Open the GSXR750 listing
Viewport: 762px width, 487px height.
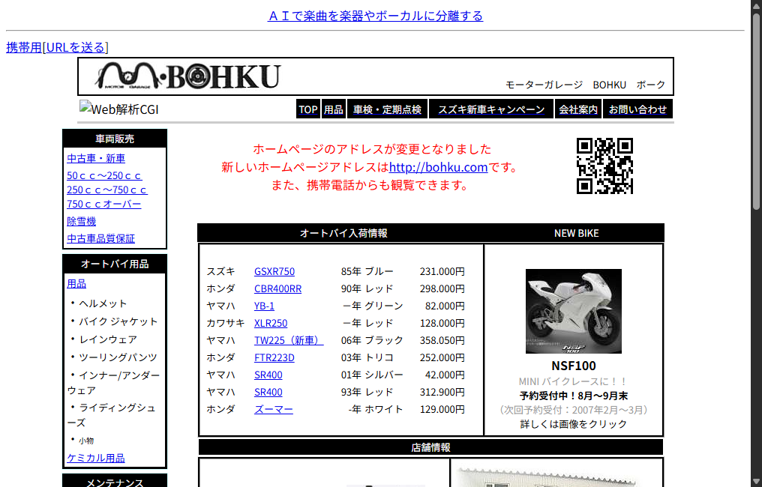click(274, 271)
